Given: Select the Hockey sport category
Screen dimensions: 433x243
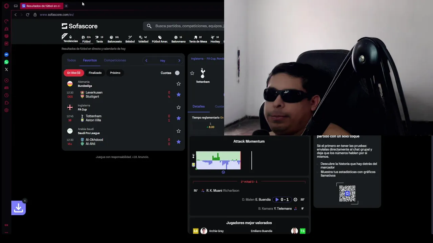Looking at the screenshot, I should point(215,39).
